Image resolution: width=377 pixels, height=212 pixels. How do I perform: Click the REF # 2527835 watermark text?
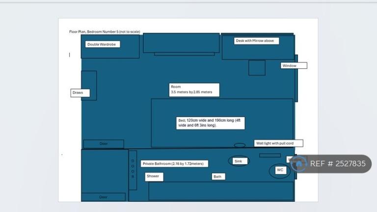pyautogui.click(x=338, y=164)
